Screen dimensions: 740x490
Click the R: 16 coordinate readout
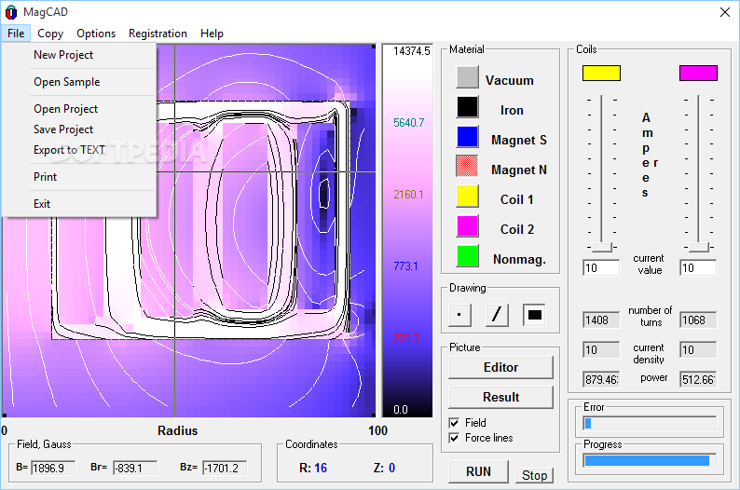(x=313, y=468)
